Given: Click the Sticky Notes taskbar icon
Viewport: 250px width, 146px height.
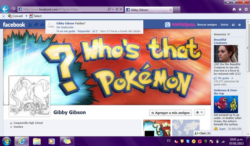Looking at the screenshot, I should tap(67, 141).
